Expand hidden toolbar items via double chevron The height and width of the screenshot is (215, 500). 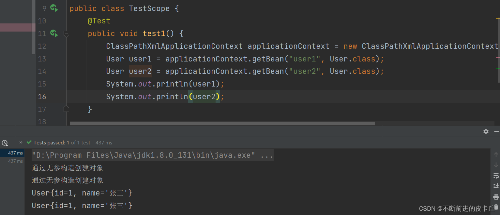tap(21, 142)
